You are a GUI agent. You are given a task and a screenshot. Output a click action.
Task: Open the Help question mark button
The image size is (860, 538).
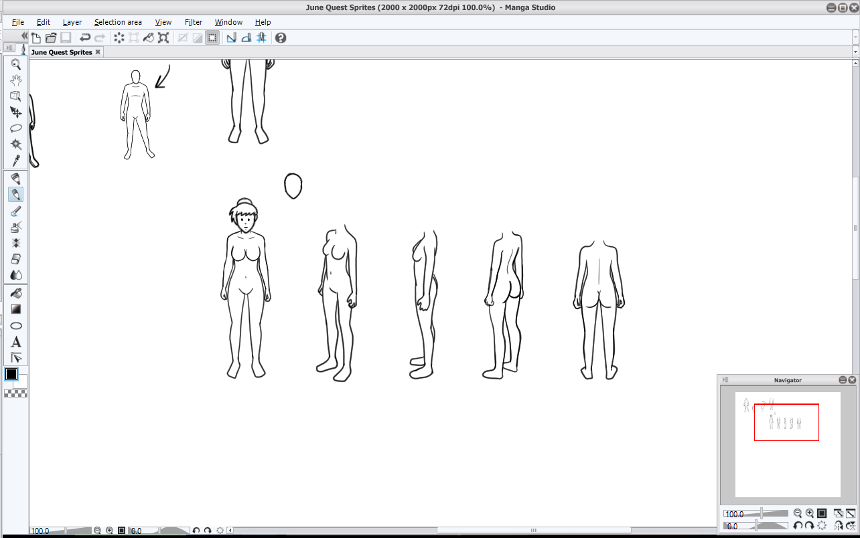tap(281, 38)
